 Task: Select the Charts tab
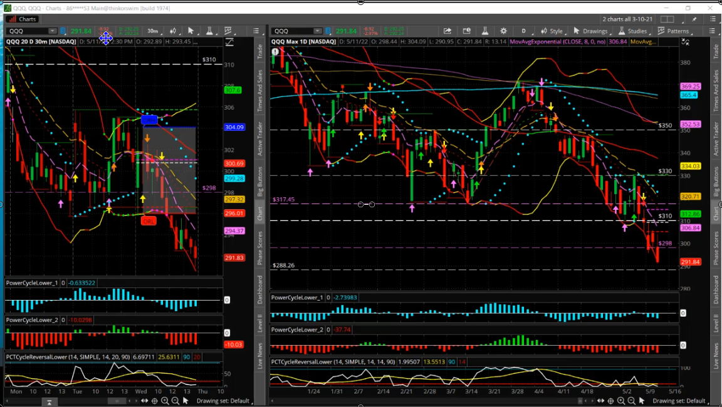coord(22,19)
